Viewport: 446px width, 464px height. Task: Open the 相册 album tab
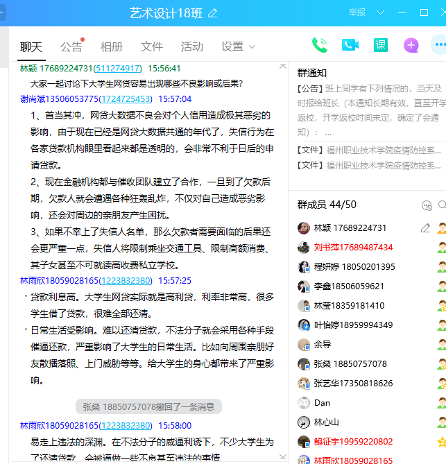click(x=111, y=46)
